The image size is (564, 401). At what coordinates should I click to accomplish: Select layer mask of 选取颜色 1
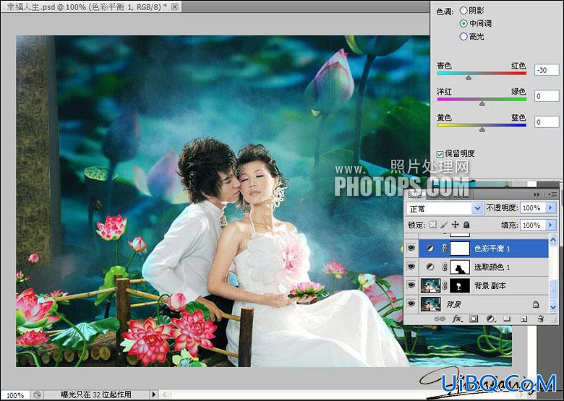pyautogui.click(x=460, y=267)
